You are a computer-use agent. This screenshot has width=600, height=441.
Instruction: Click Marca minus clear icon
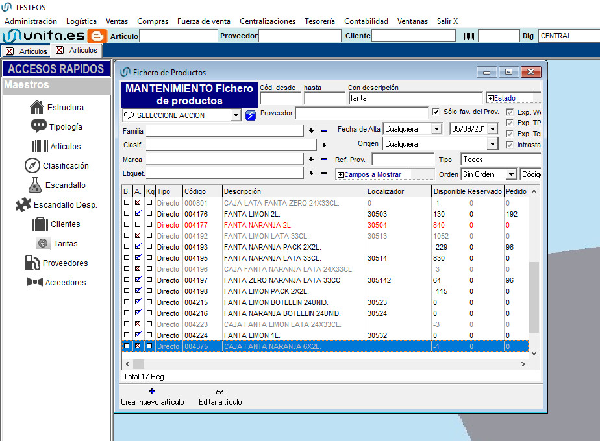(324, 160)
